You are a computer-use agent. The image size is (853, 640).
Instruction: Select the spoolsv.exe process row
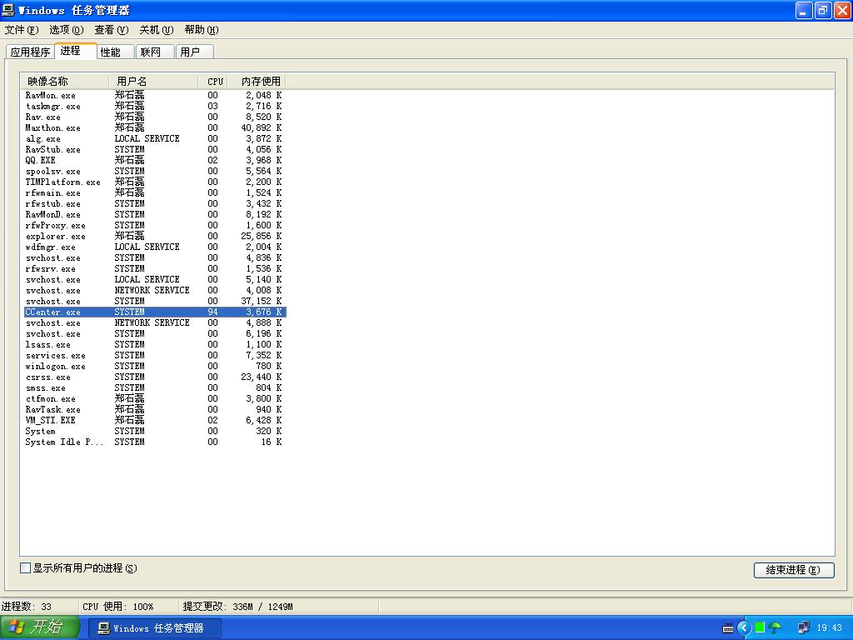(x=154, y=172)
